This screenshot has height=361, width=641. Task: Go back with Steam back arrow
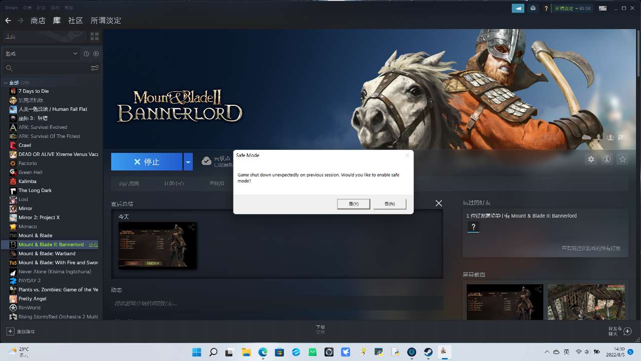8,21
